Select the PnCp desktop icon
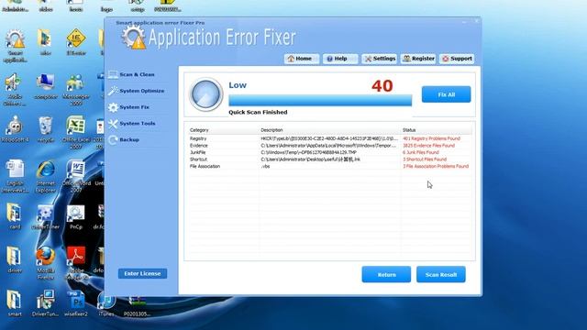Viewport: 587px width, 330px height. point(76,217)
